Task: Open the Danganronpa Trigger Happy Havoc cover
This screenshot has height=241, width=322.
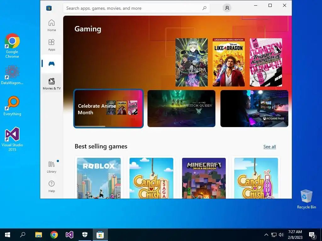Action: point(266,62)
